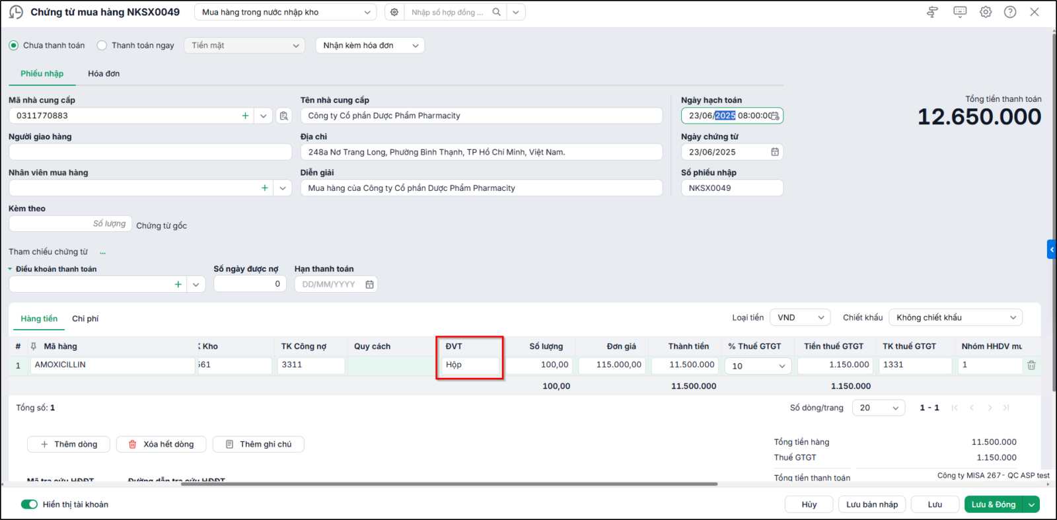Click the Xóa hết dòng button
1057x520 pixels.
pyautogui.click(x=161, y=444)
